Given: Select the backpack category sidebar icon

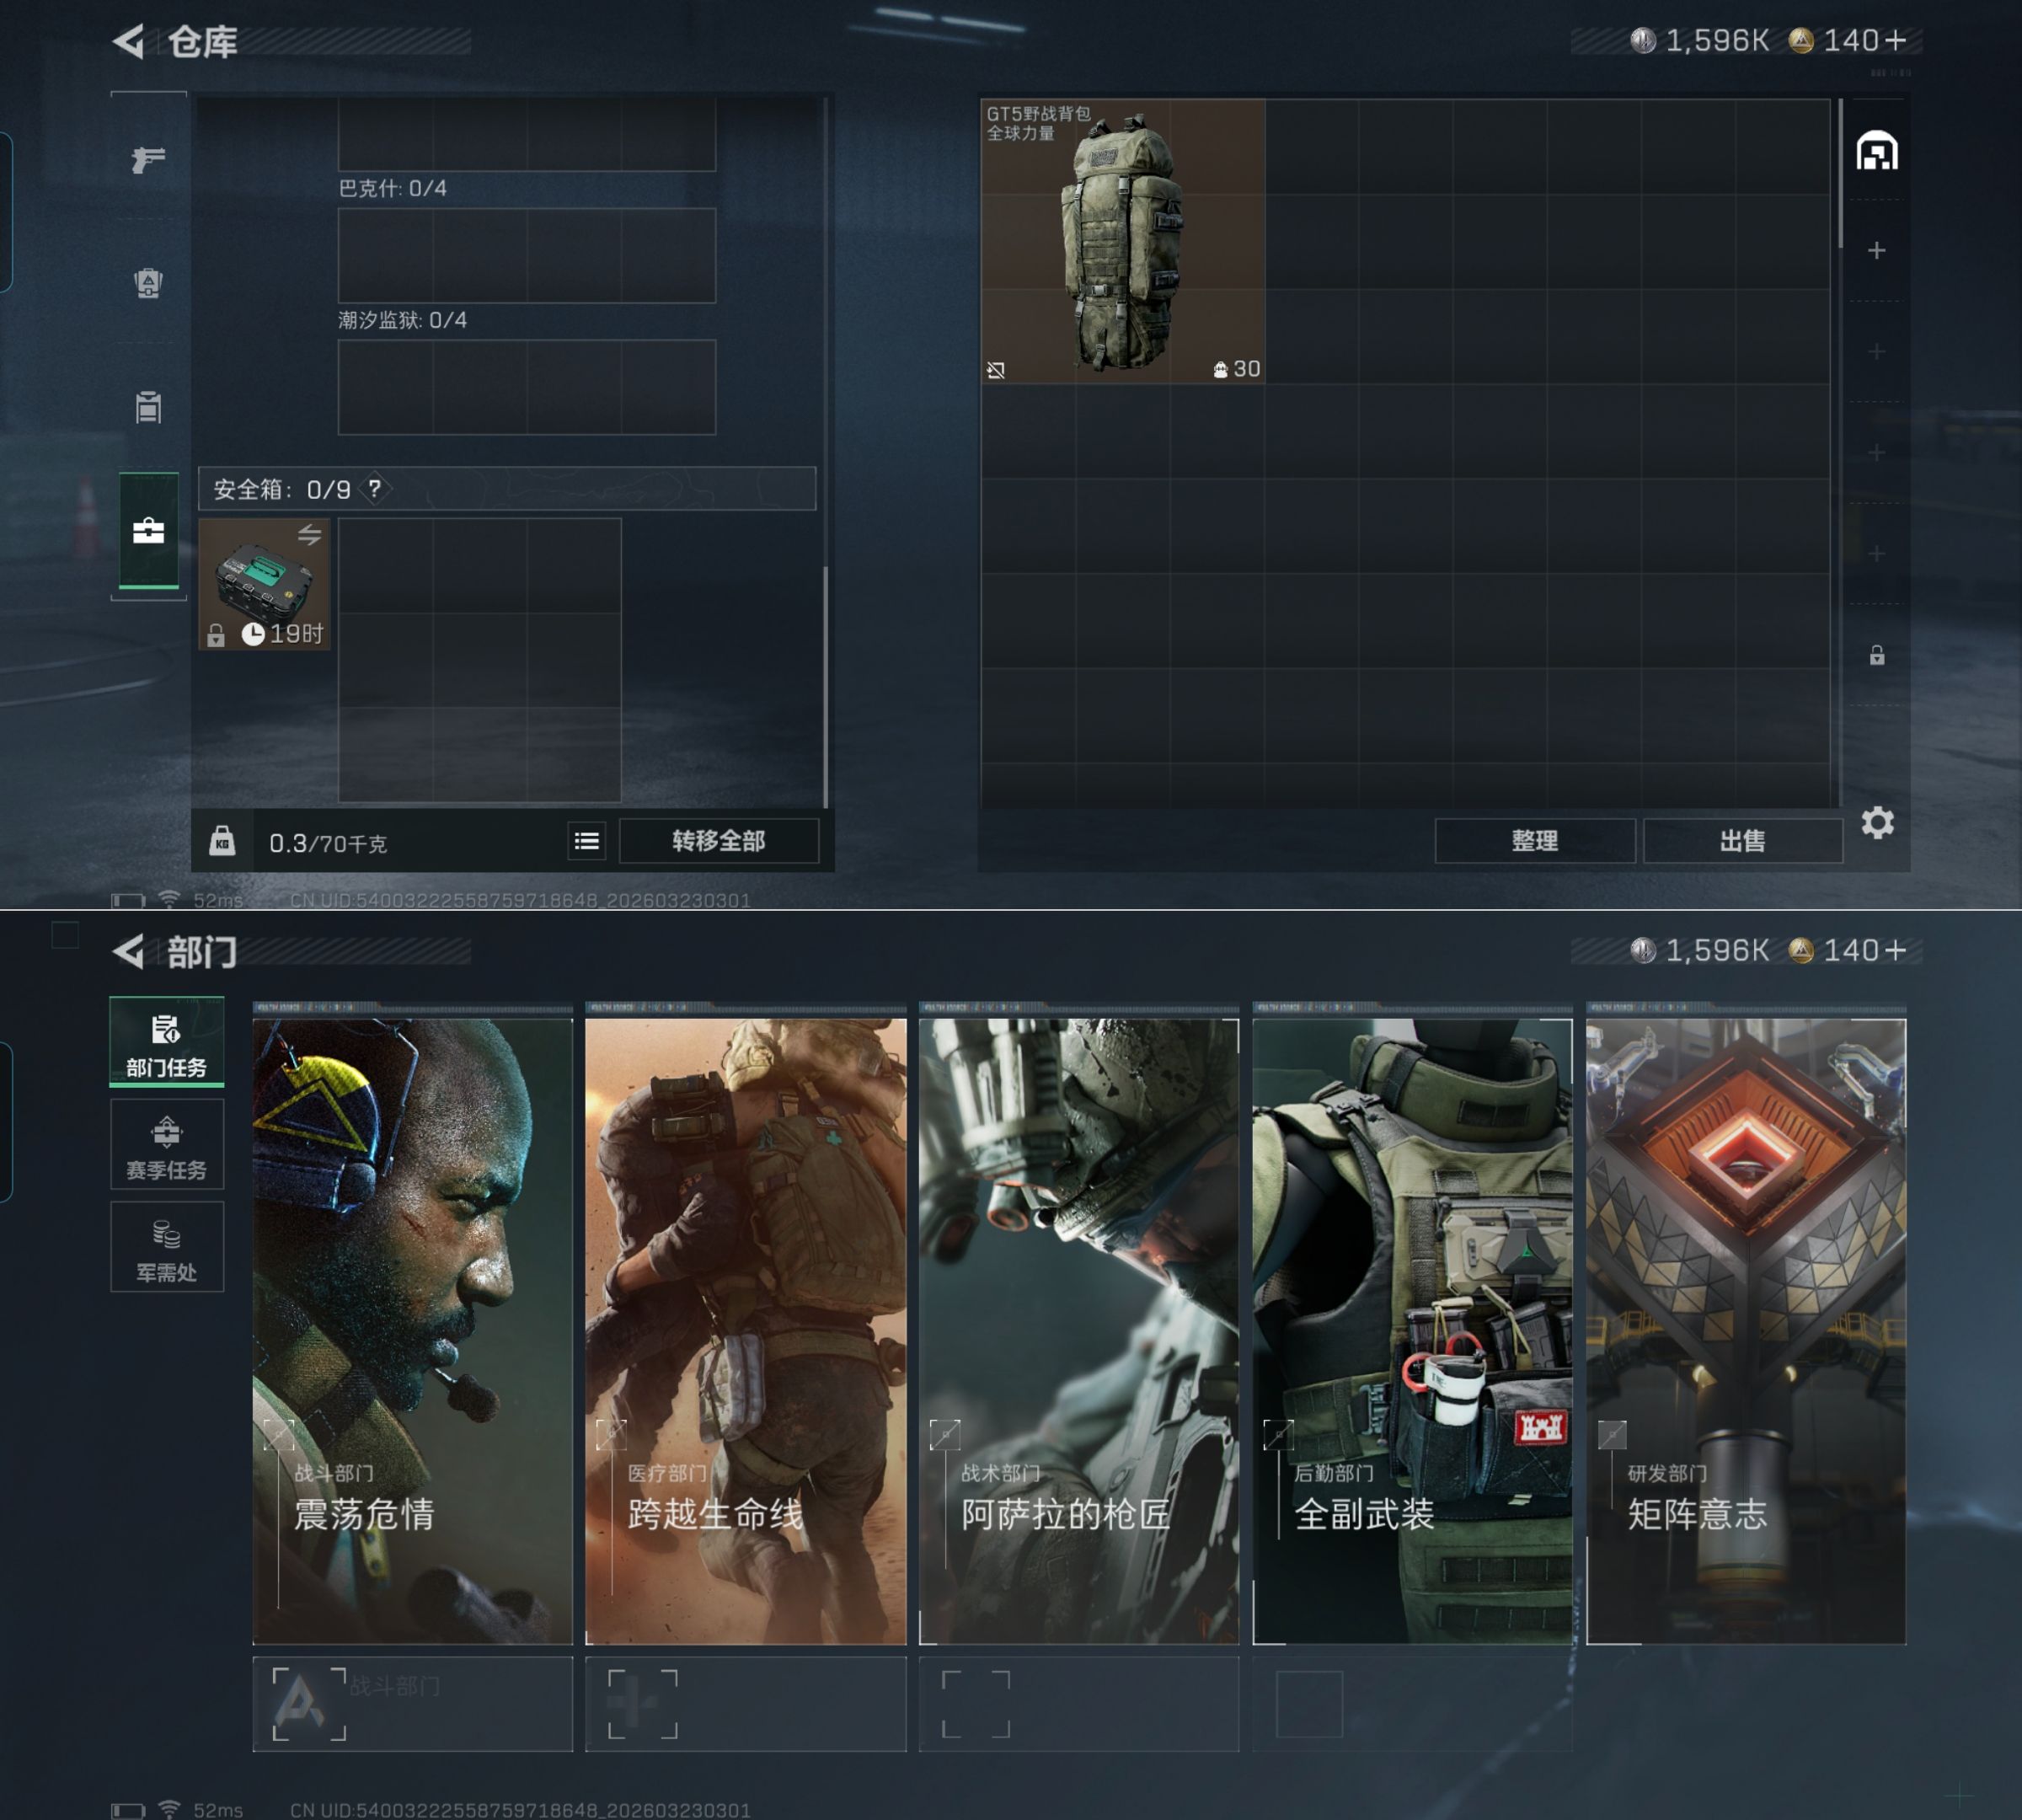Looking at the screenshot, I should [x=148, y=283].
